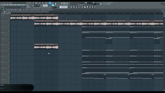
Task: Open the audio editor scissors icon
Action: [90, 7]
